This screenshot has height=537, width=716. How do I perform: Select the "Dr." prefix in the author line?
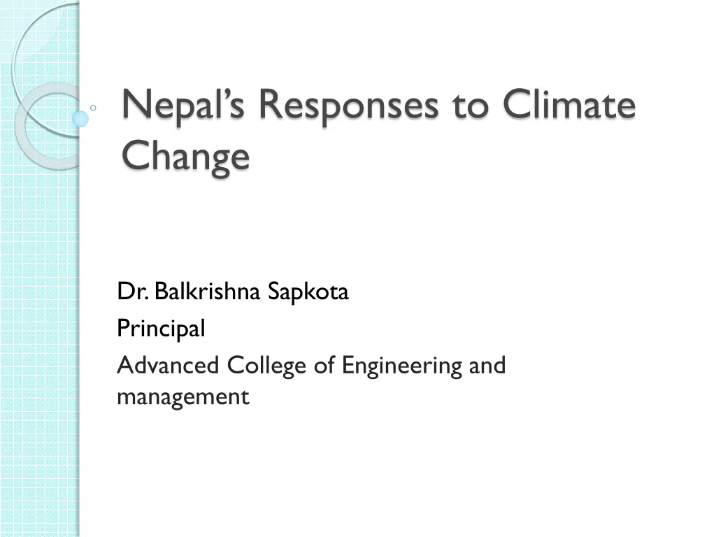pyautogui.click(x=132, y=292)
